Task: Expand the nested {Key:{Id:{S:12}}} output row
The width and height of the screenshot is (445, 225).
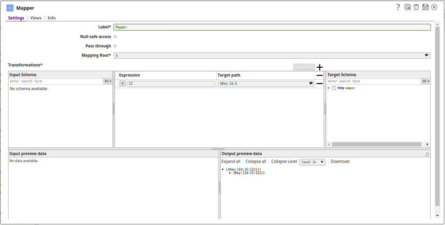Action: 230,173
